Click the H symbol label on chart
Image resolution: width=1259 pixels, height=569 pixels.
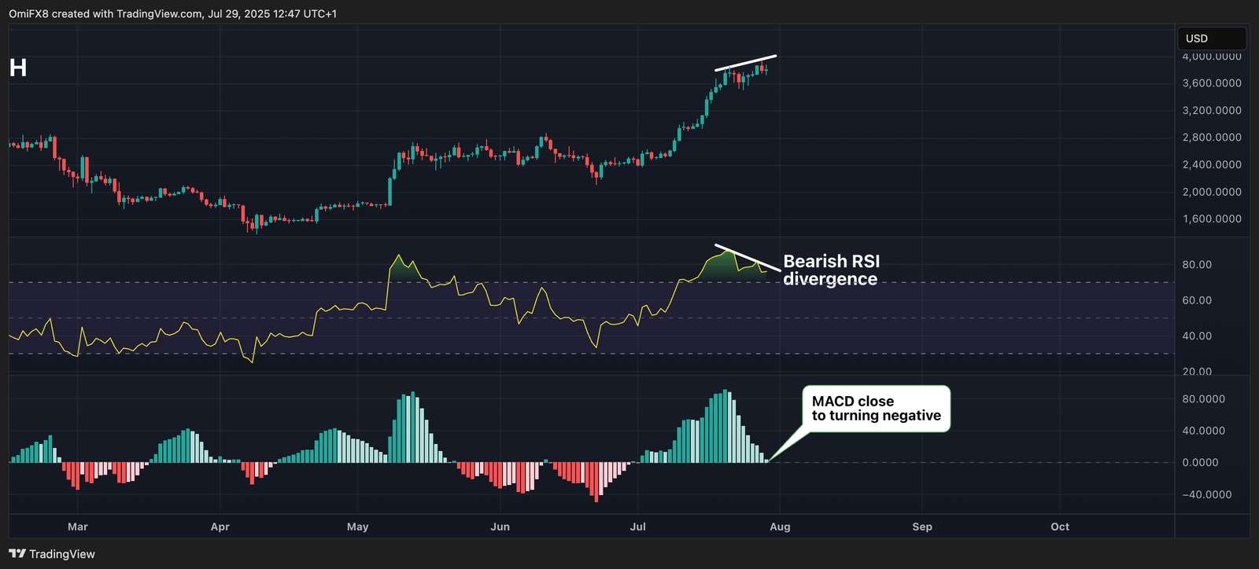[18, 68]
